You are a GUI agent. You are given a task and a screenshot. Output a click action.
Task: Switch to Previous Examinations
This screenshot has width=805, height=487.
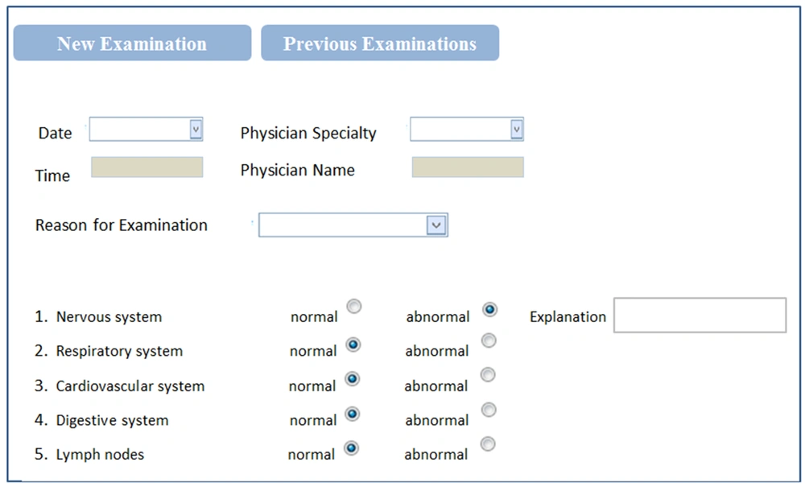point(380,43)
